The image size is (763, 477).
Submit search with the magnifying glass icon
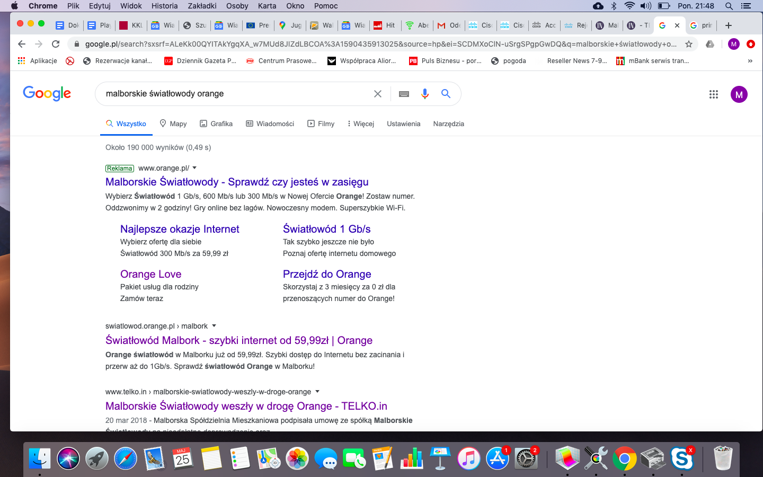pyautogui.click(x=446, y=94)
